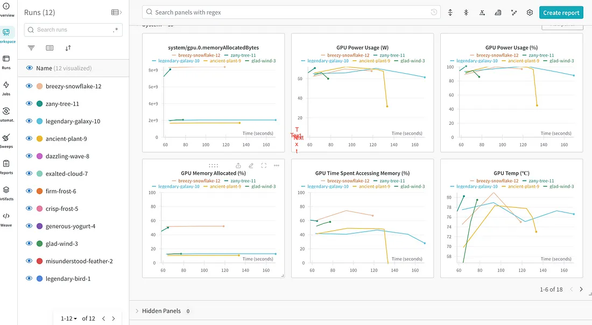This screenshot has height=325, width=592.
Task: Click search history clock icon
Action: click(434, 12)
